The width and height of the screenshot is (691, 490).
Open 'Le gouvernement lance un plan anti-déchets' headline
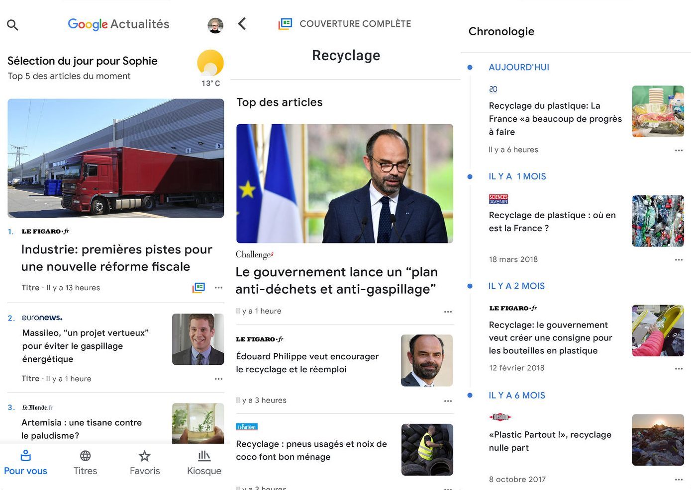(336, 280)
